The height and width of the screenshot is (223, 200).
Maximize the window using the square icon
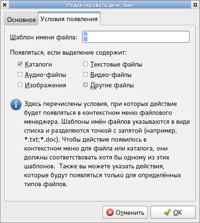pos(195,5)
